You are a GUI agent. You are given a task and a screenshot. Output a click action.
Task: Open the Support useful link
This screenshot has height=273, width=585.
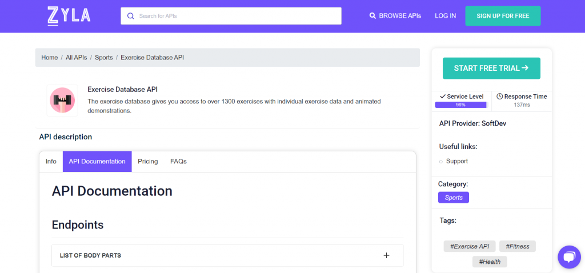pos(457,161)
